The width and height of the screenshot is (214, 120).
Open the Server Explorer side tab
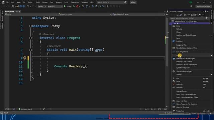pos(2,15)
